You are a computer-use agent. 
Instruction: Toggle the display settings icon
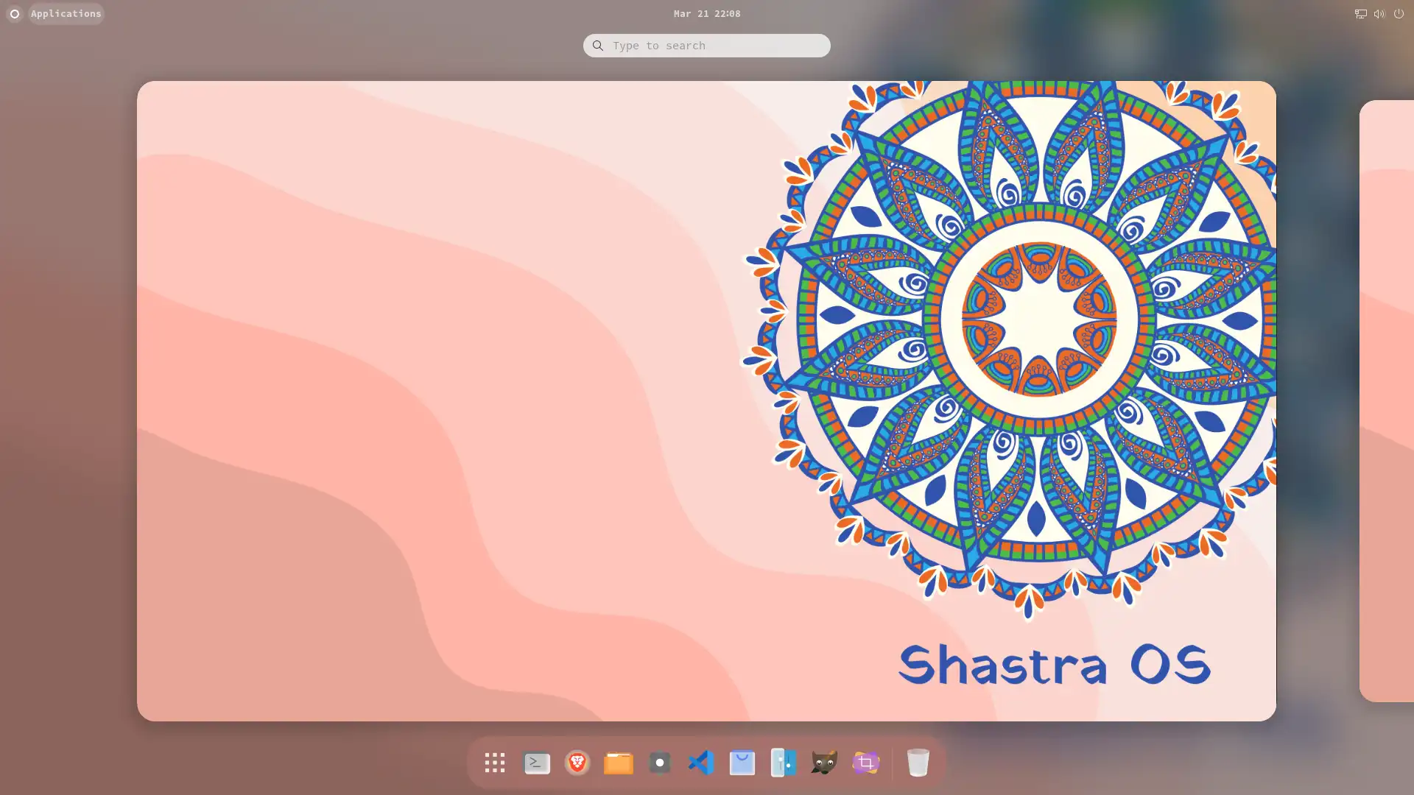(x=1360, y=13)
